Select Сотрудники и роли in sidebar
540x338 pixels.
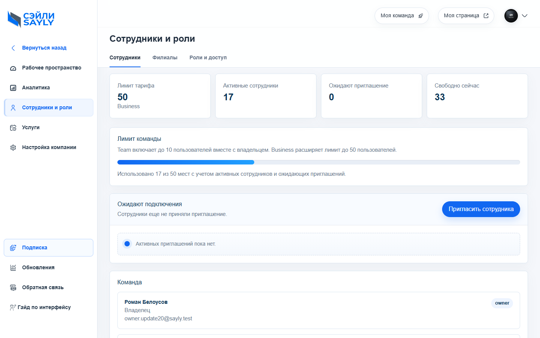coord(49,108)
